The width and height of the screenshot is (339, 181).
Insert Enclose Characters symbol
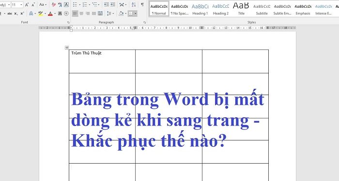tap(66, 14)
